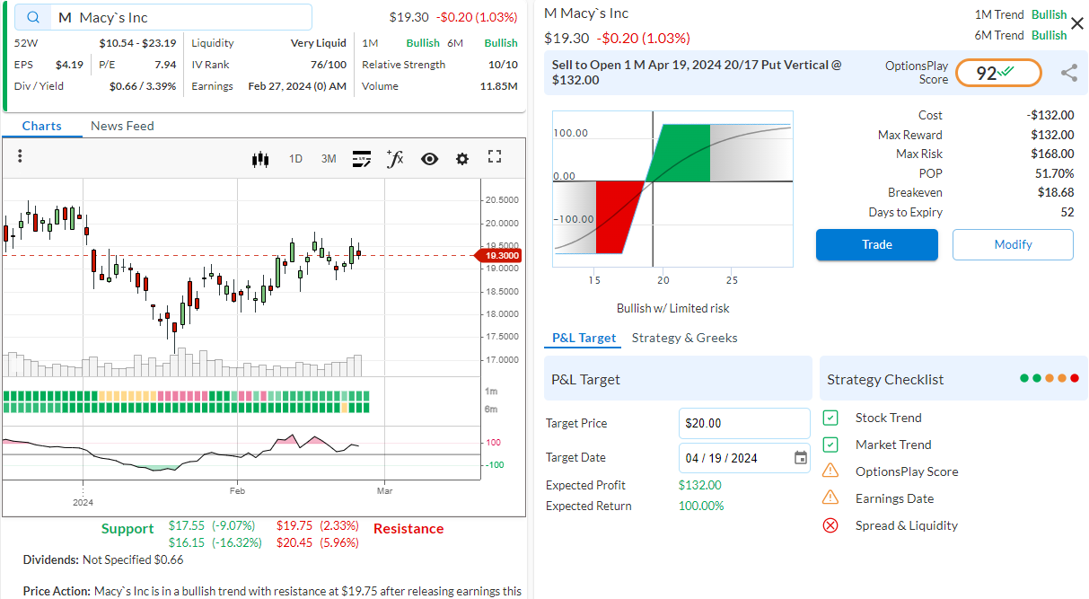The image size is (1089, 599).
Task: Click the Relative Strength 10/10 value
Action: [x=503, y=65]
